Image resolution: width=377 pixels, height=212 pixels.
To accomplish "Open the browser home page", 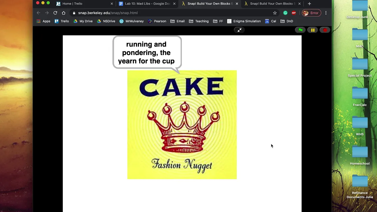I will [x=64, y=13].
